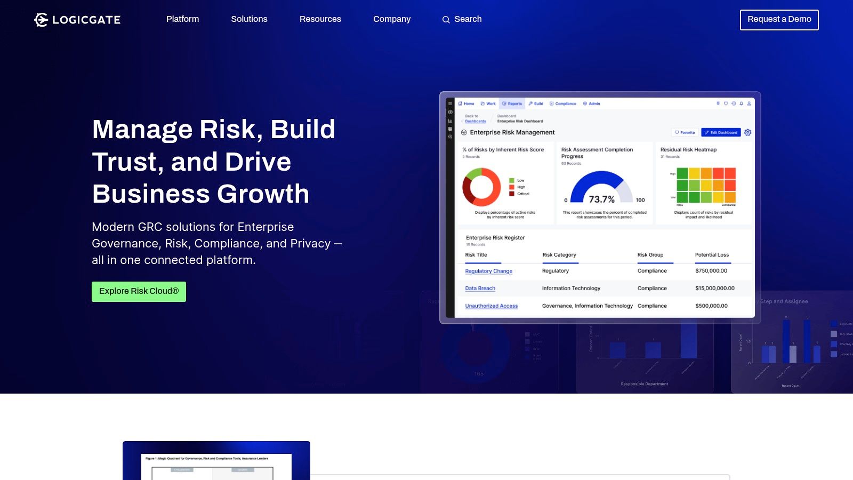Open the Data Breach risk record link
Viewport: 853px width, 480px height.
tap(479, 288)
